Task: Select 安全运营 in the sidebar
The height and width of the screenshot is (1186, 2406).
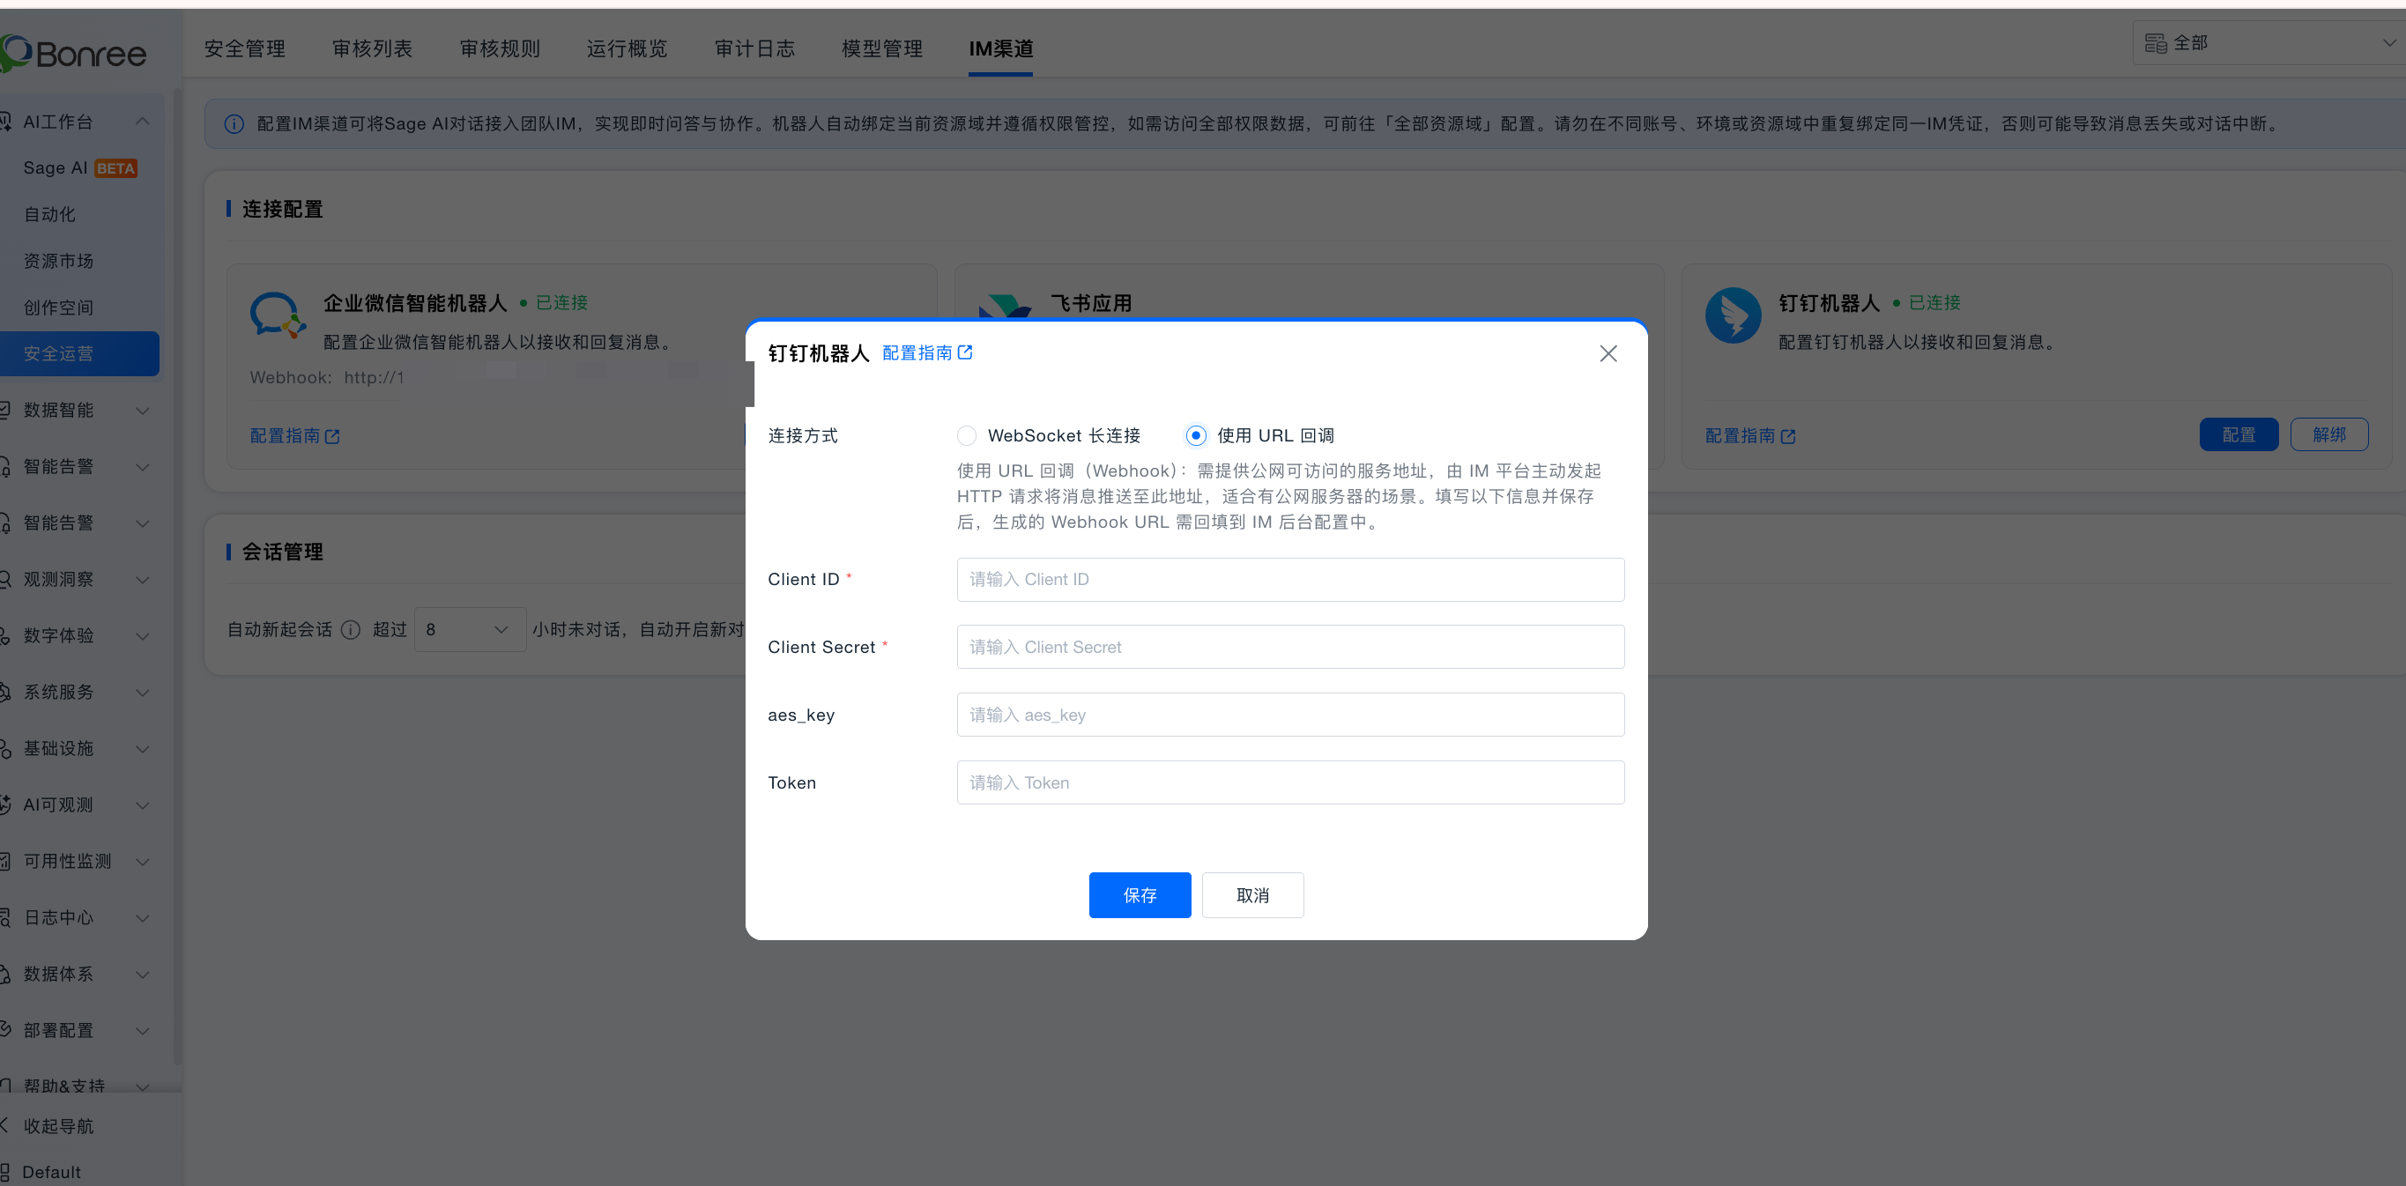Action: [79, 354]
